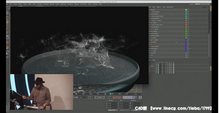Screen dimensions: 219x113
Task: Click the orange layer color of Rotator.nexus
Action: coord(186,23)
